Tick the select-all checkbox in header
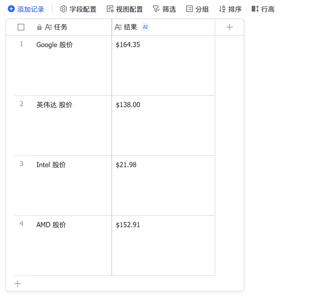The image size is (314, 304). point(21,27)
